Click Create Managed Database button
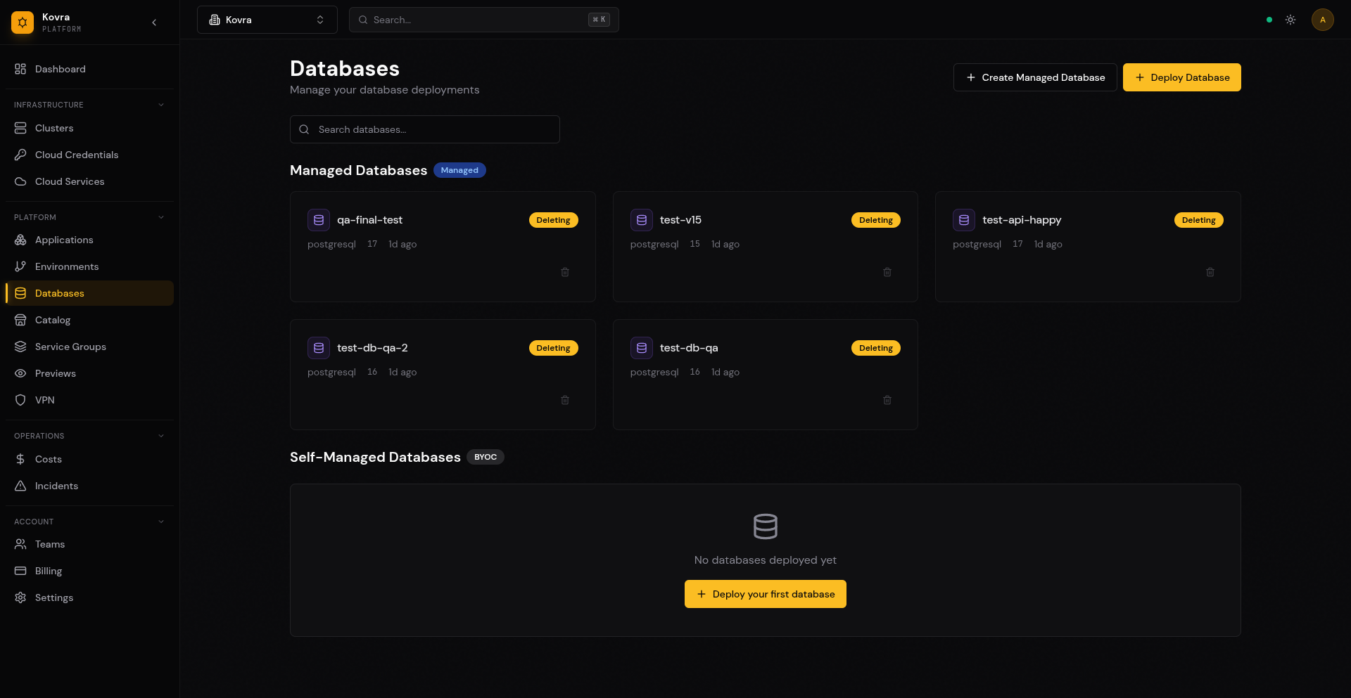 pos(1035,77)
